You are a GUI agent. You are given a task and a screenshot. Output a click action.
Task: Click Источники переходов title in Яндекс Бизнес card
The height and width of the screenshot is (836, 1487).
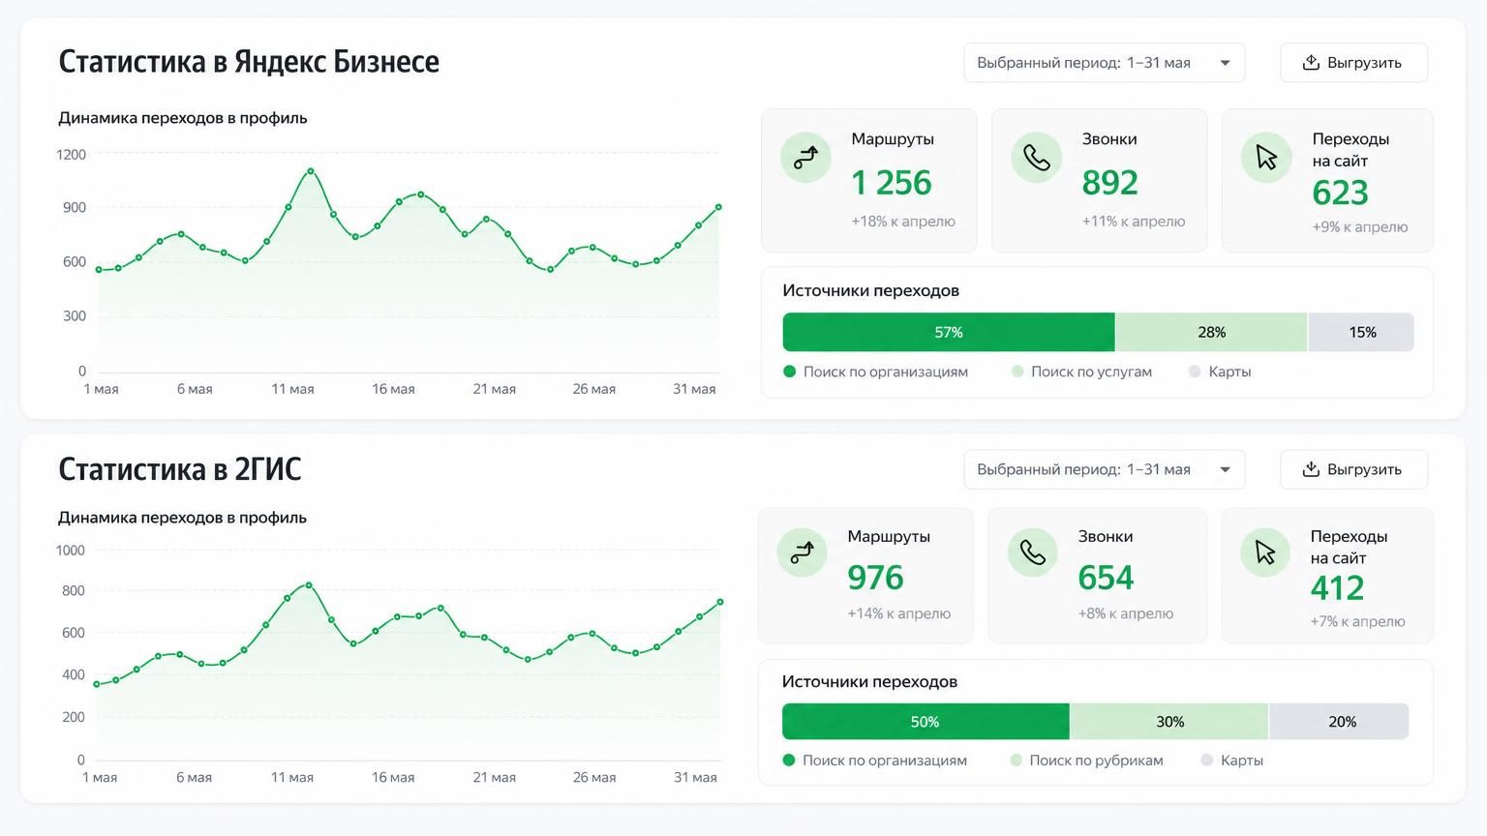click(x=870, y=290)
